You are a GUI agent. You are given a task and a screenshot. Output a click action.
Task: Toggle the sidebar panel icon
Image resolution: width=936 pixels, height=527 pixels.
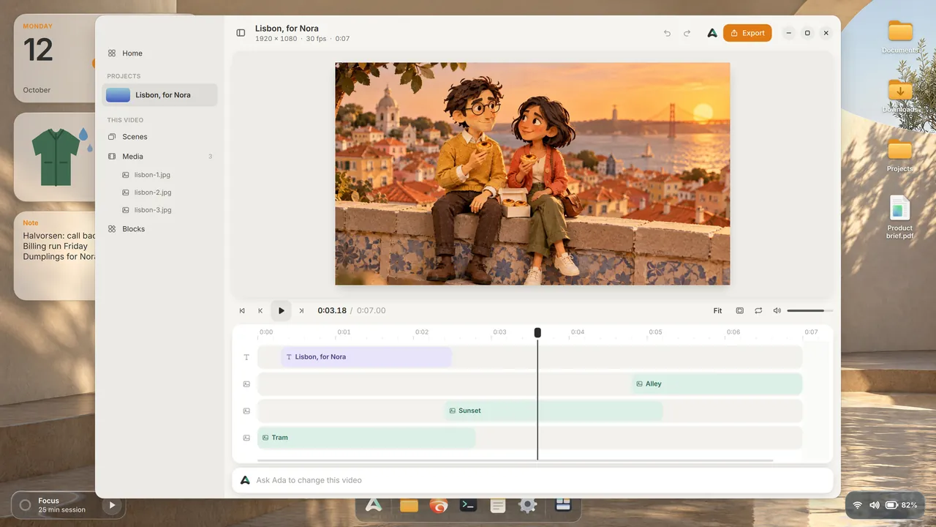[x=241, y=33]
